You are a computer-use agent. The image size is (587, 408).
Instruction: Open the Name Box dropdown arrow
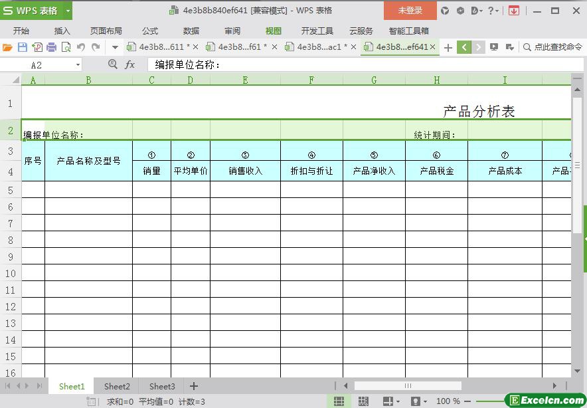78,65
